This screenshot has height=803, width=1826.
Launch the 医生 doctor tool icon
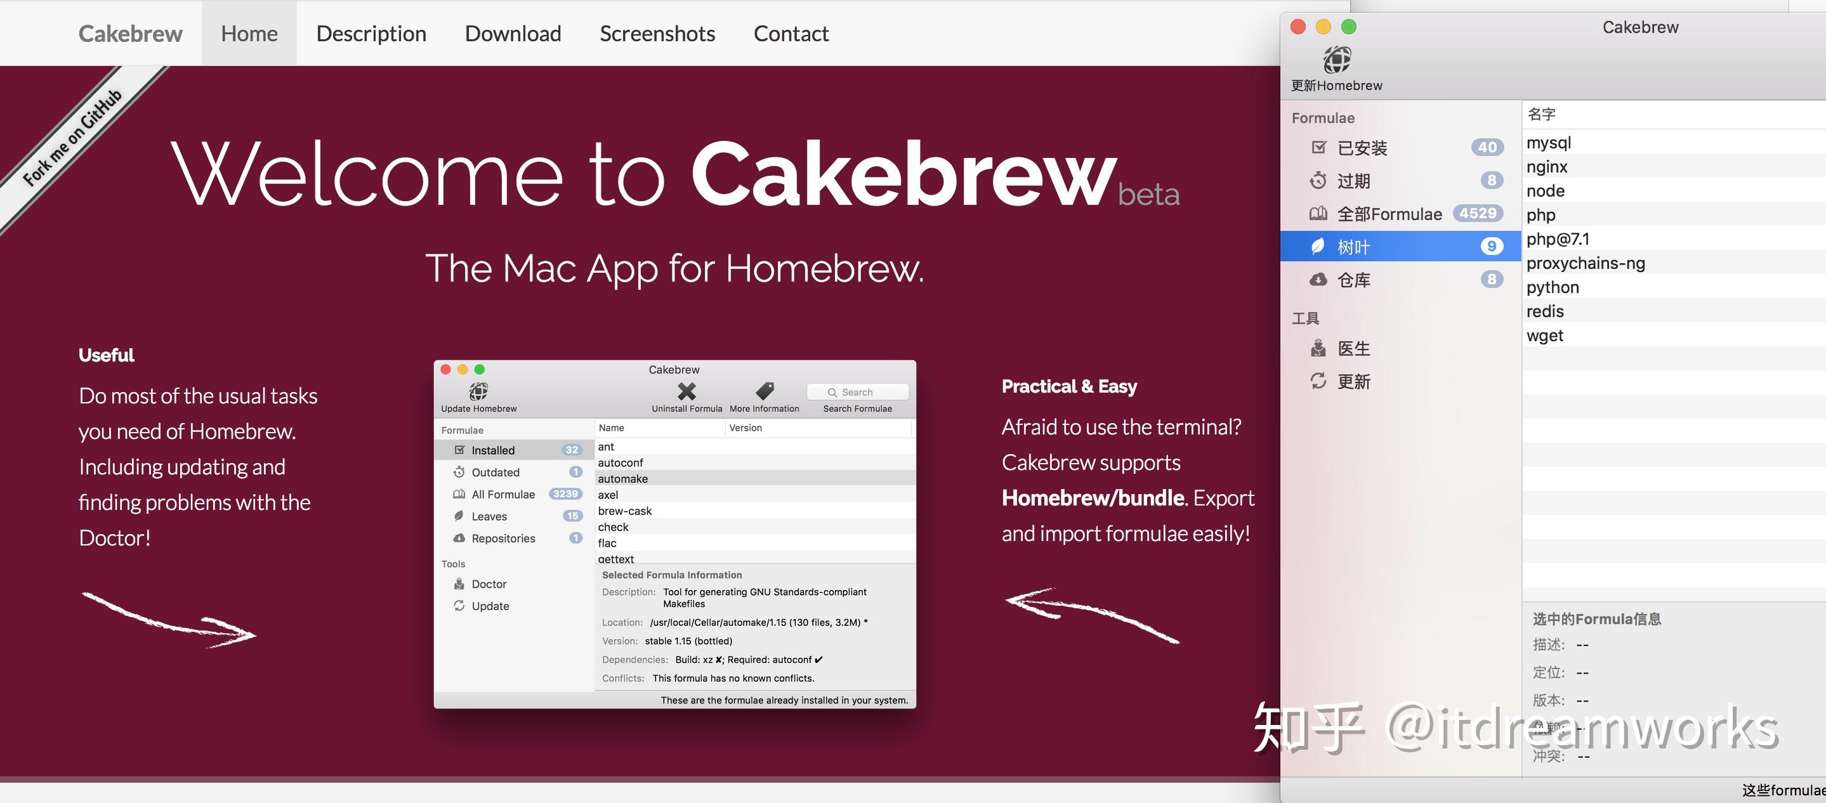point(1318,348)
